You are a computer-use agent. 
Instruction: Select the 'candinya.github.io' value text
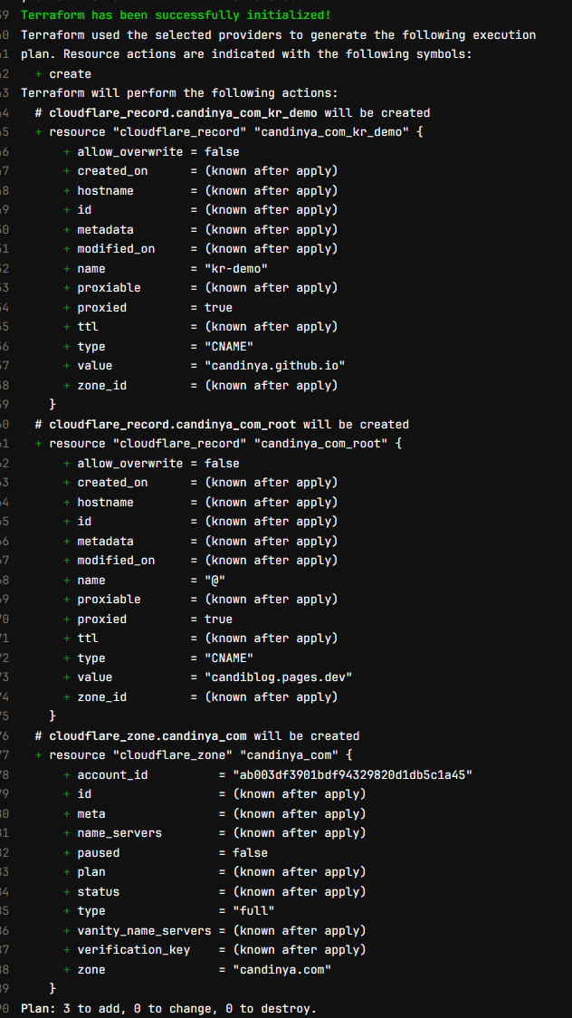point(275,366)
